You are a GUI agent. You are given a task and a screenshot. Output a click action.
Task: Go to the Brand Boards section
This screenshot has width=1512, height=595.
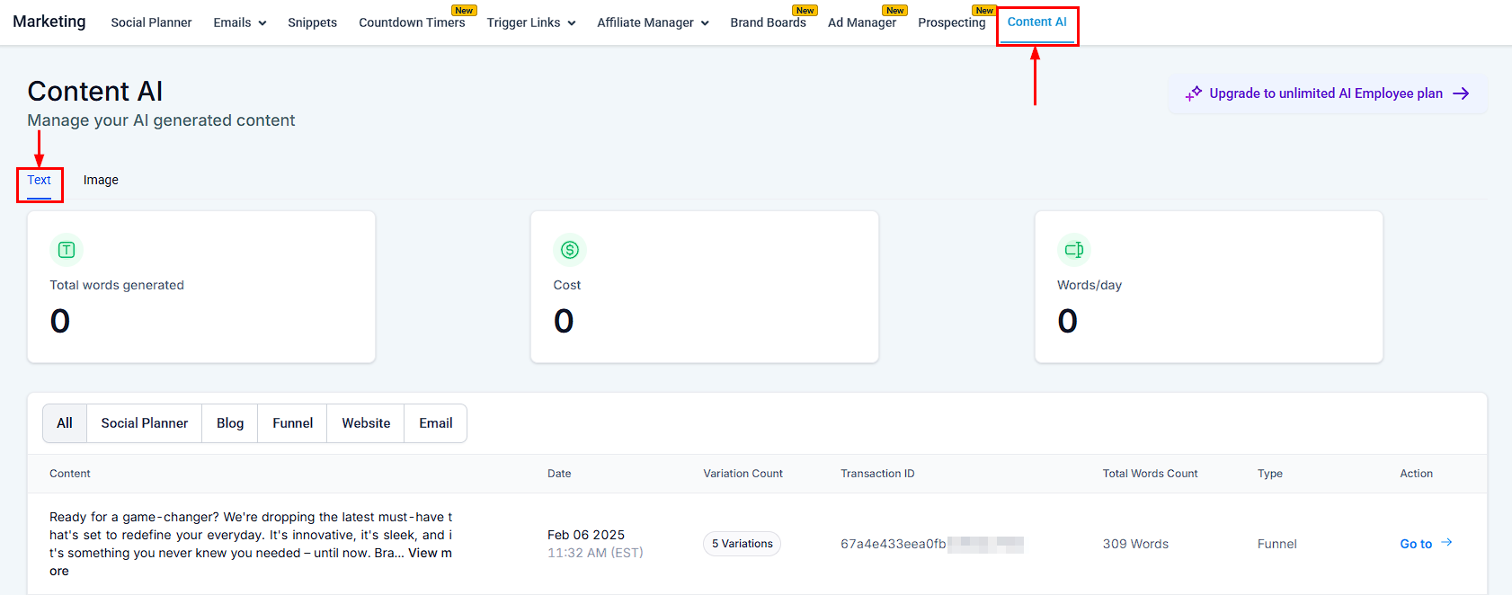point(768,22)
